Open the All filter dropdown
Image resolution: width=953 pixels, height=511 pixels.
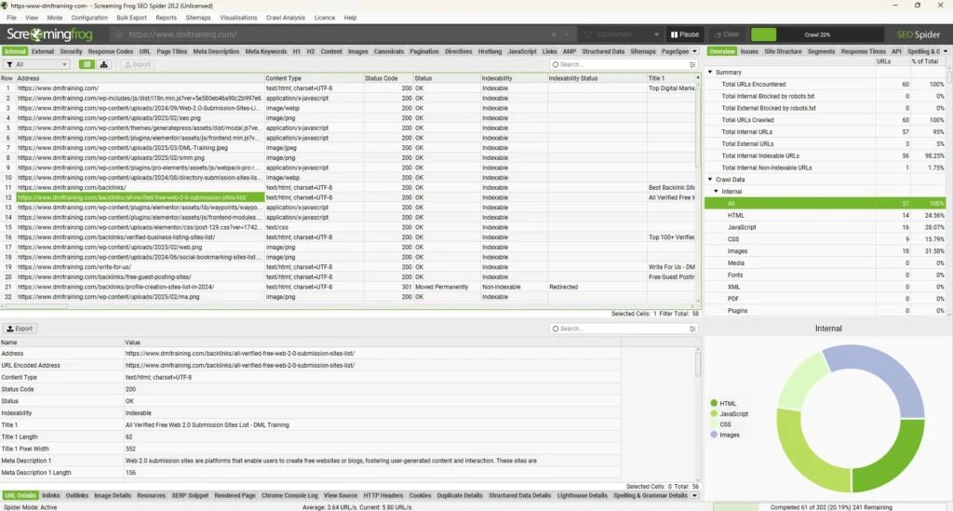tap(36, 64)
